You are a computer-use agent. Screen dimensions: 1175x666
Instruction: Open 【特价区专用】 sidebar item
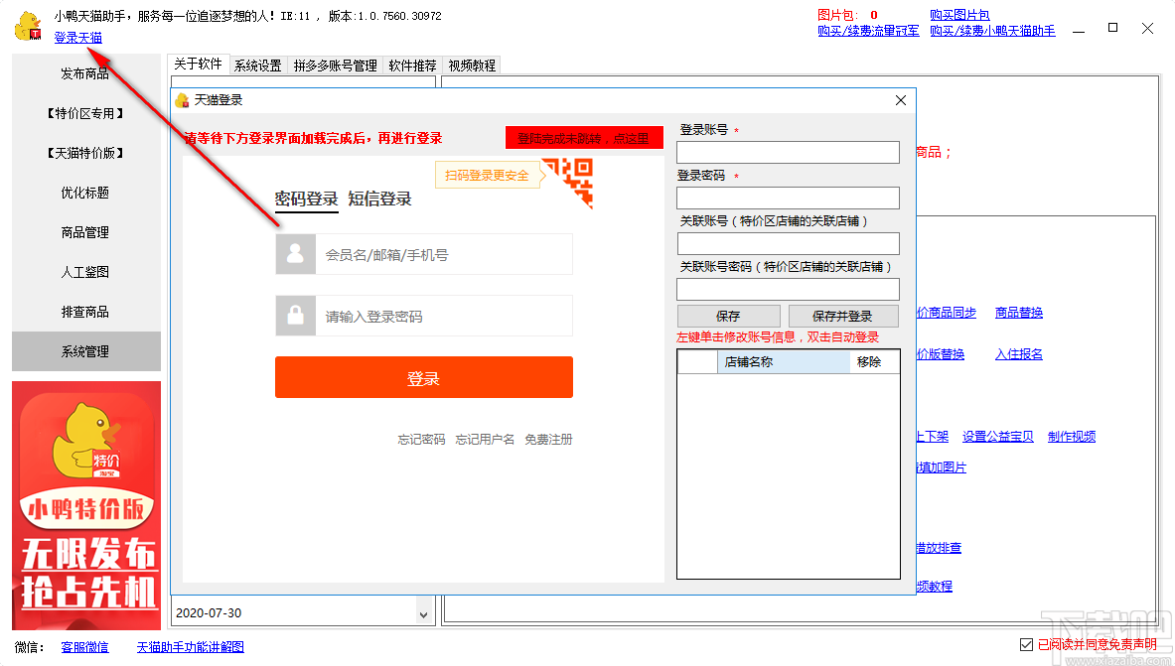click(x=84, y=113)
